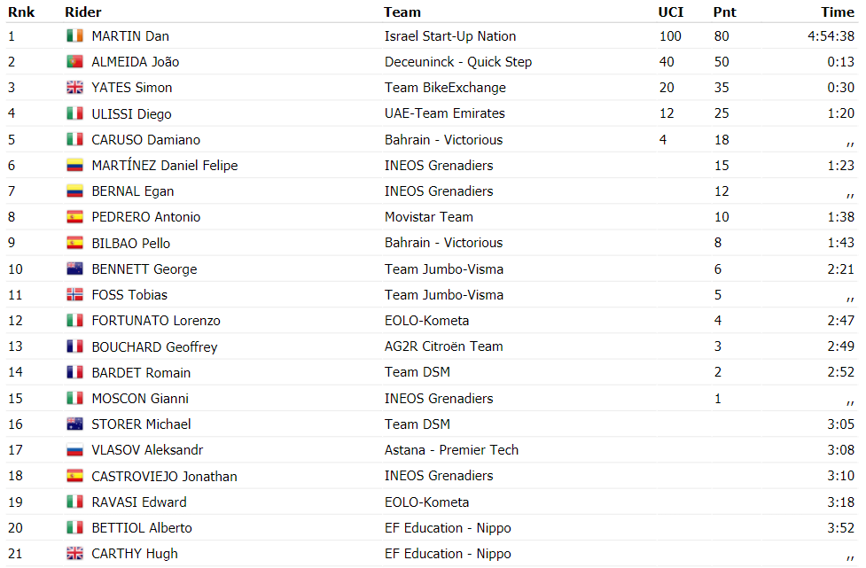Click the Irish flag beside MARTIN Dan

tap(74, 35)
